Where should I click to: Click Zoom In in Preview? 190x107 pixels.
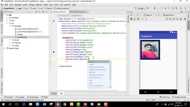click(174, 19)
